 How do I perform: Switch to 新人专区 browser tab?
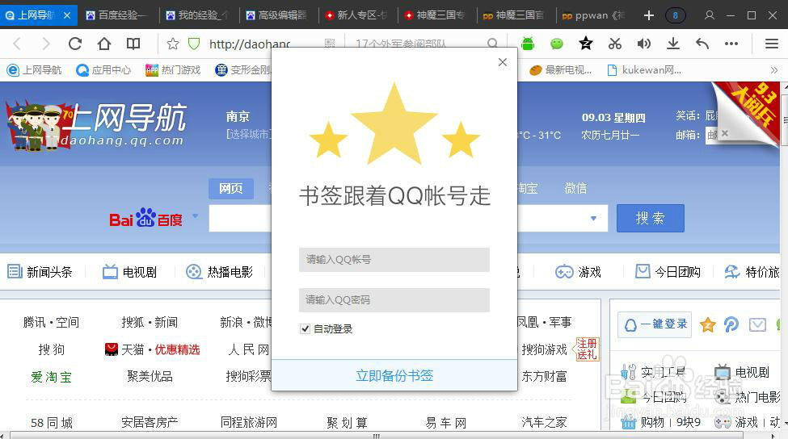click(356, 15)
